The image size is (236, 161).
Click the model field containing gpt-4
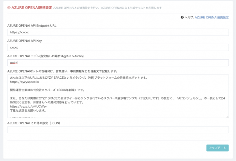coord(118,63)
